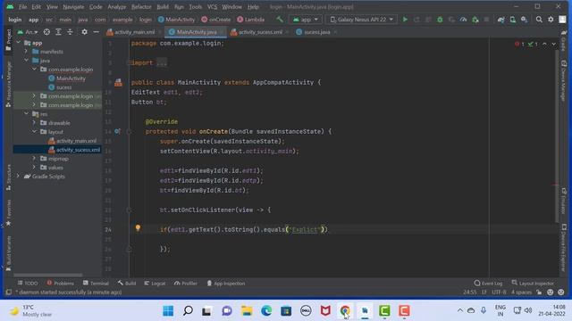The height and width of the screenshot is (321, 572).
Task: Start the Debug app bug icon
Action: (440, 20)
